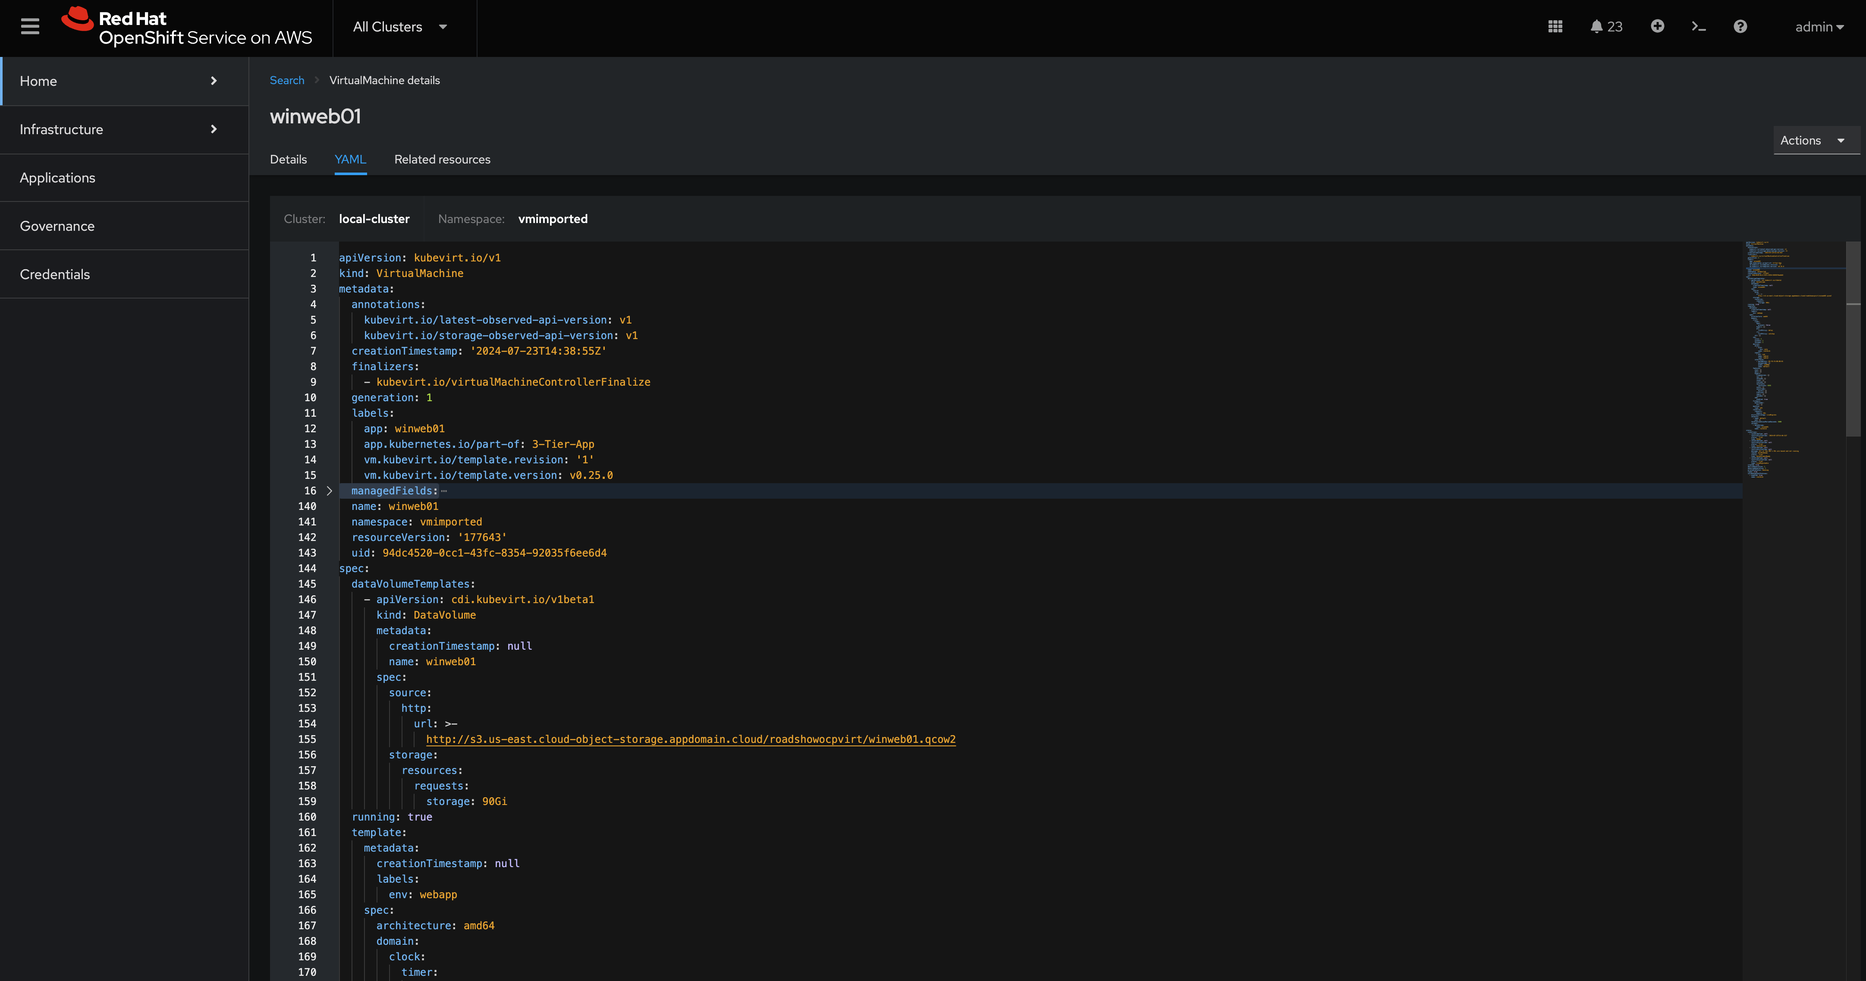Open the help question mark icon
This screenshot has width=1866, height=981.
tap(1740, 27)
